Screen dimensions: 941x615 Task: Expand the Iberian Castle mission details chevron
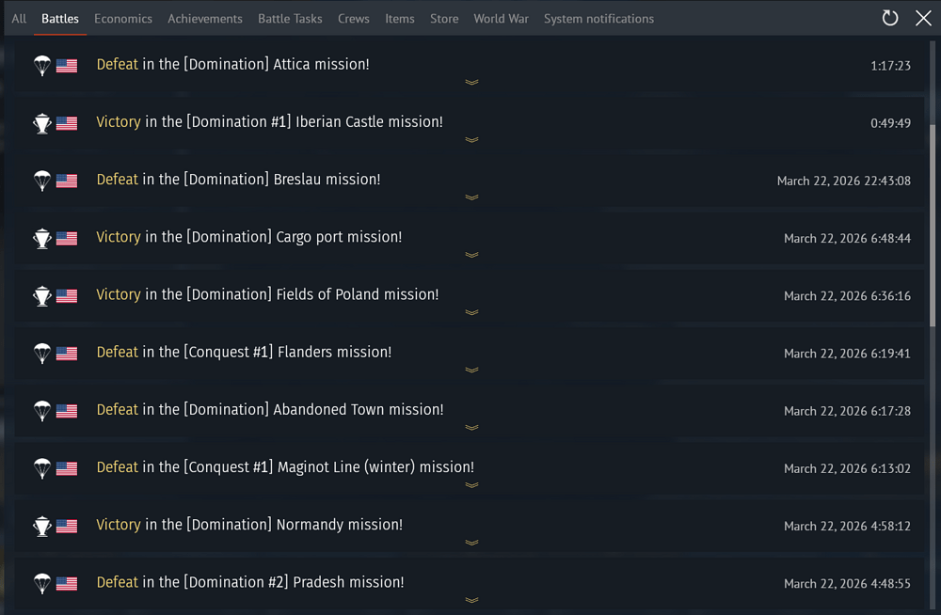pyautogui.click(x=471, y=140)
